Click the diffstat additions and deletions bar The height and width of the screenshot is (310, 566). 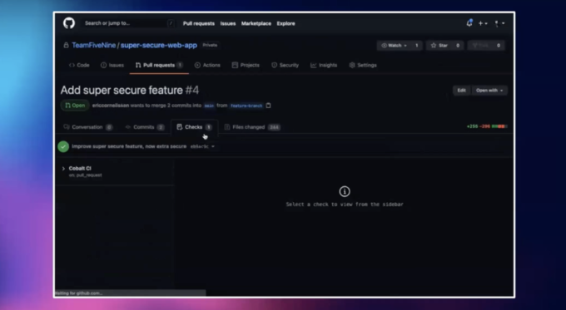pos(487,126)
